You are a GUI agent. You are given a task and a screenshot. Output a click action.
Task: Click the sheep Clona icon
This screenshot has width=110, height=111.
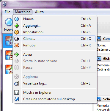pyautogui.click(x=17, y=39)
